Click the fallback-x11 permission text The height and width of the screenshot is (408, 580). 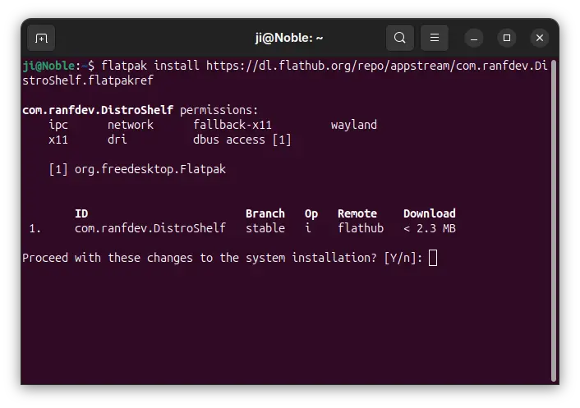(x=232, y=125)
